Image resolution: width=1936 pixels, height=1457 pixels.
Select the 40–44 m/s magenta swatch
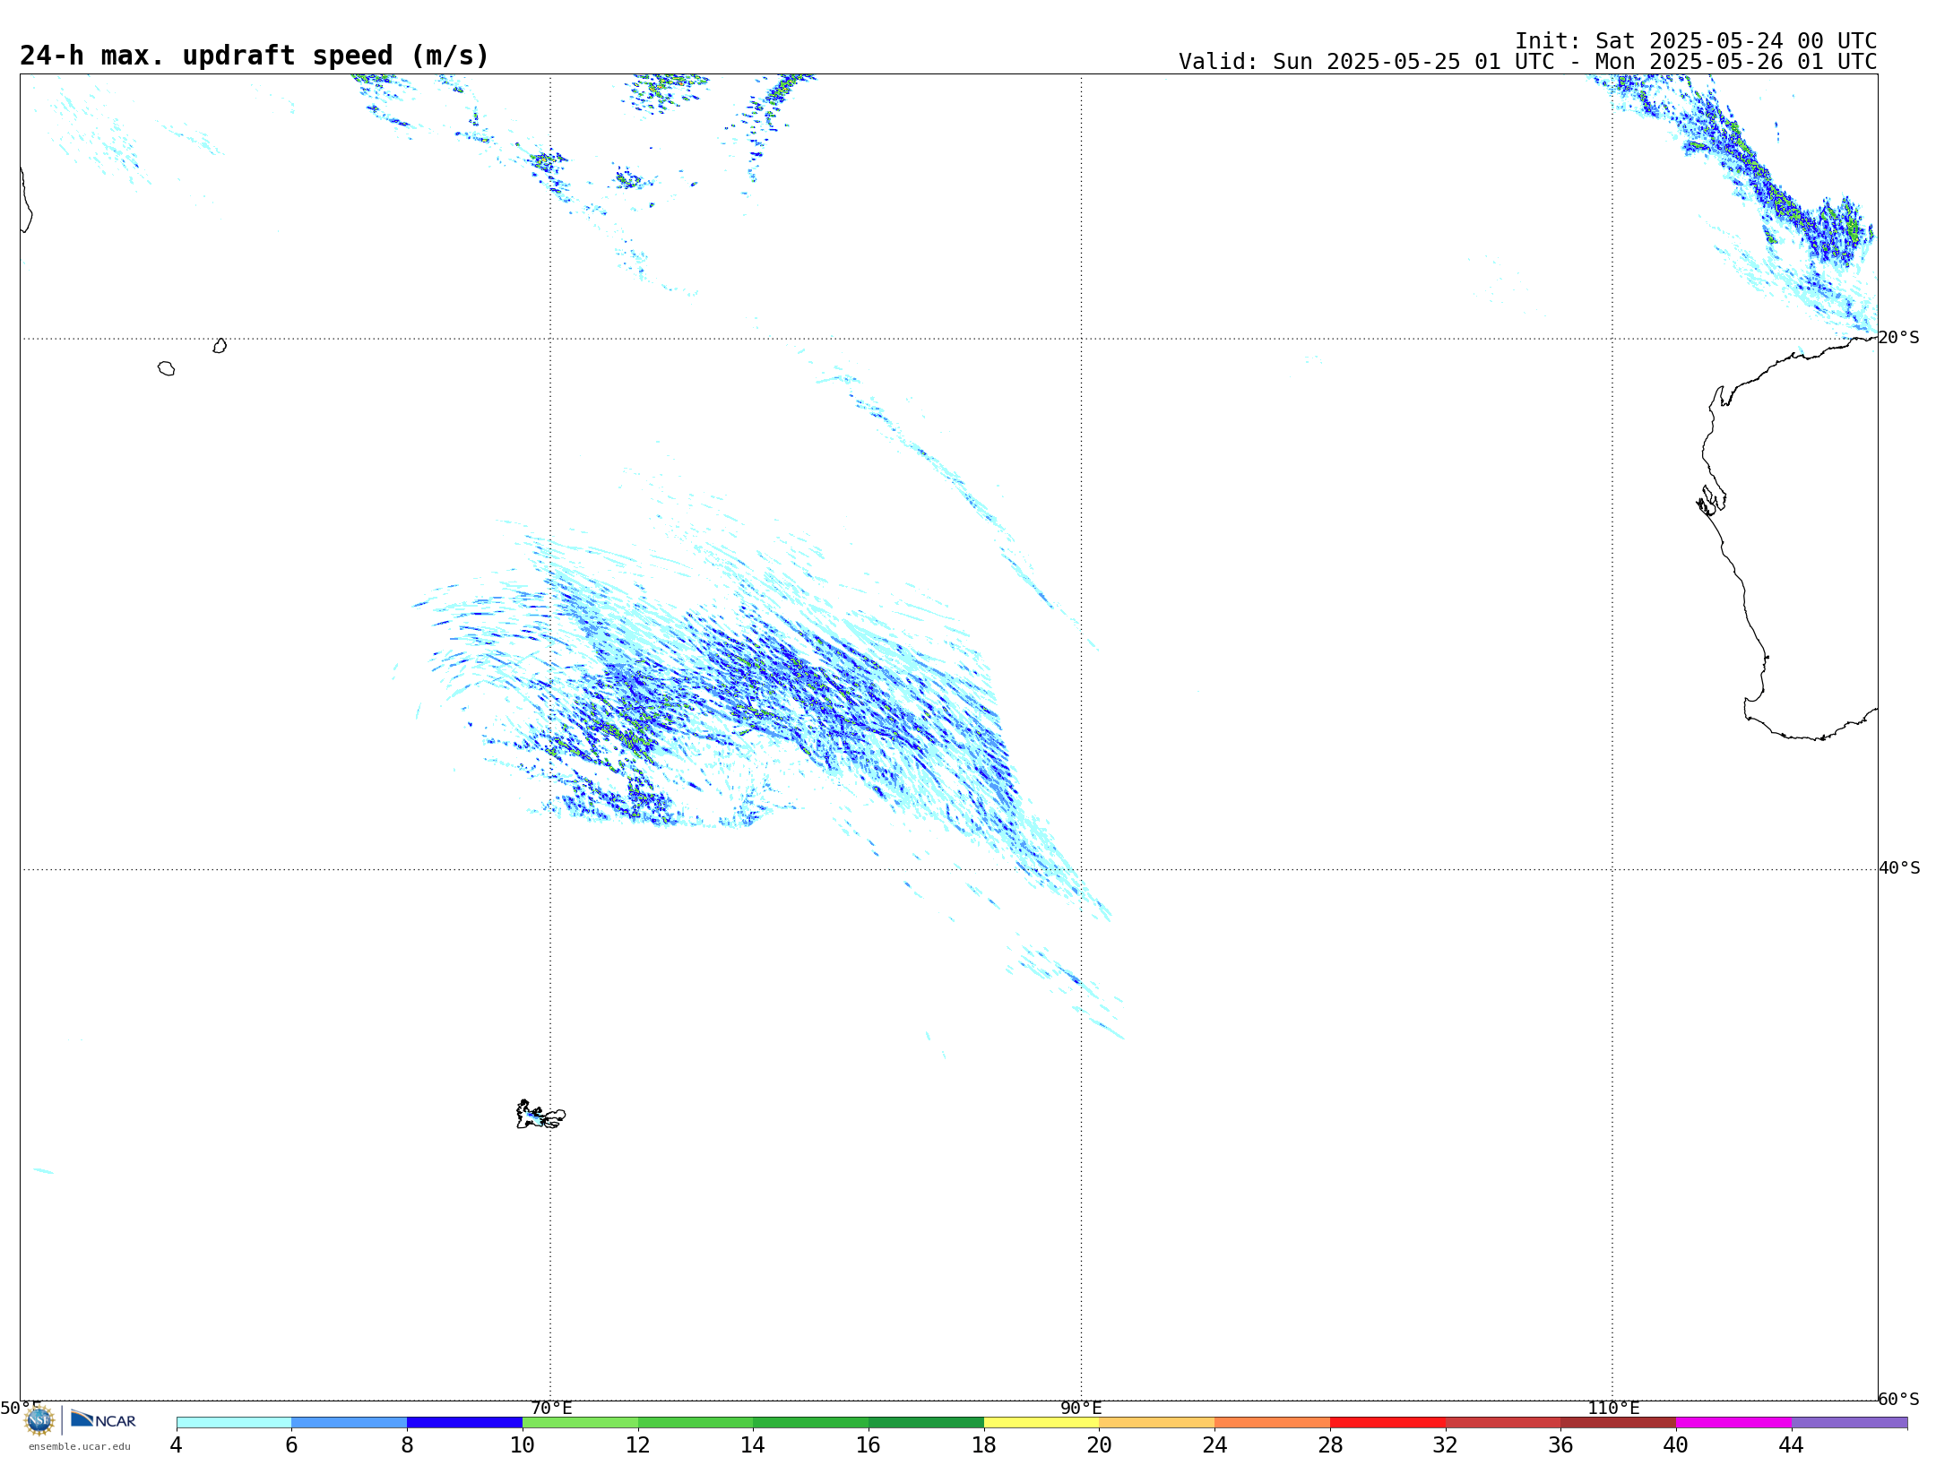pyautogui.click(x=1734, y=1422)
